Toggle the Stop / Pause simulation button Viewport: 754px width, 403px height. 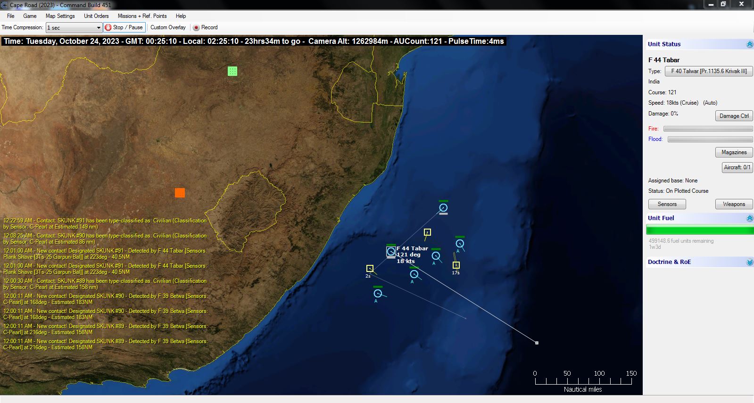[124, 27]
